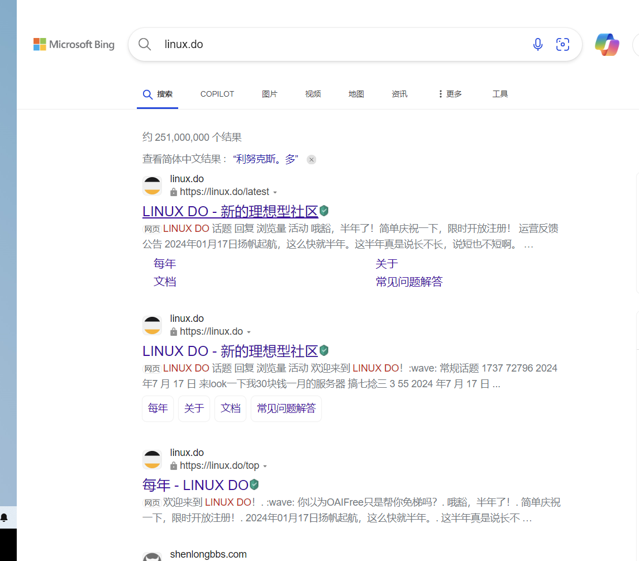The width and height of the screenshot is (639, 561).
Task: Click the 关于 chip button
Action: 194,408
